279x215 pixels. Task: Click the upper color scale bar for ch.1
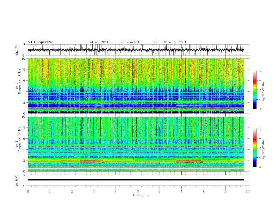click(255, 90)
